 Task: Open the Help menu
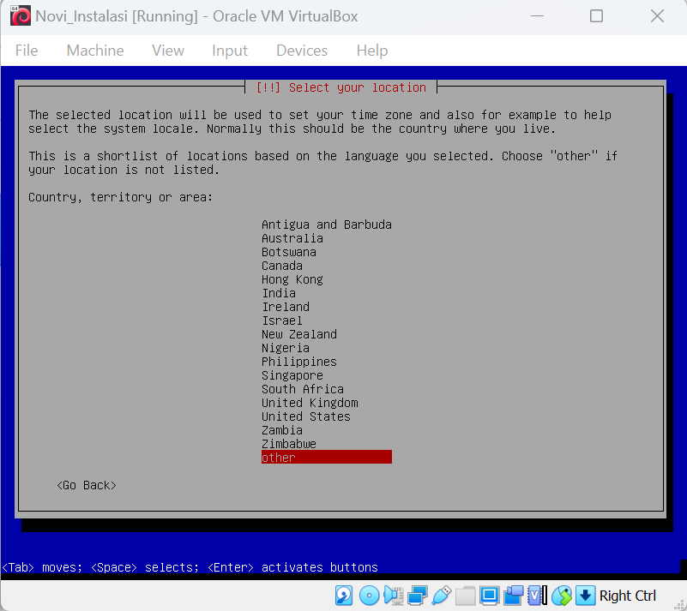click(372, 51)
